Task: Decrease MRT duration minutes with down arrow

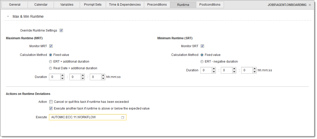Action: pyautogui.click(x=83, y=79)
